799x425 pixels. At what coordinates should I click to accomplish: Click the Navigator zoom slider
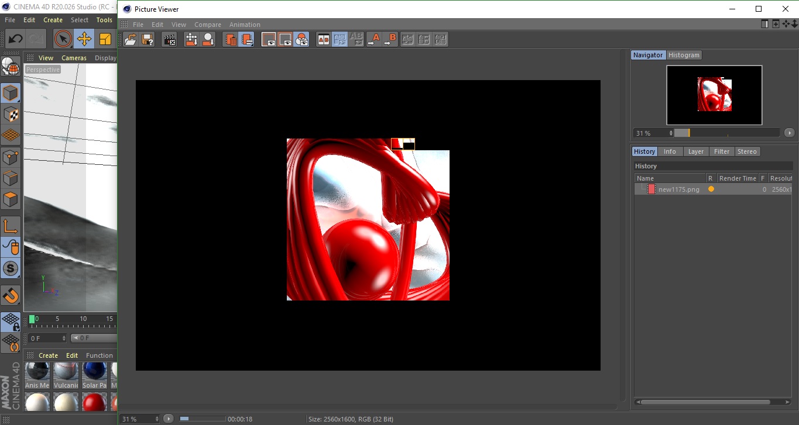pyautogui.click(x=726, y=133)
